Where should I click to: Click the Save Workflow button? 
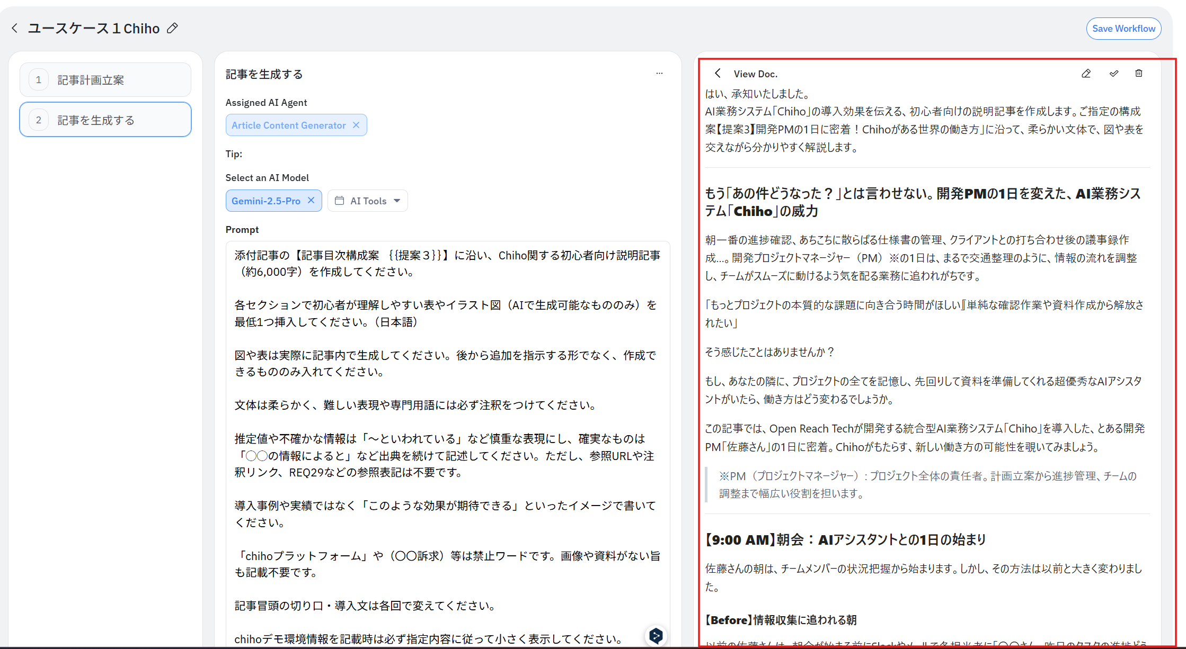[1123, 29]
